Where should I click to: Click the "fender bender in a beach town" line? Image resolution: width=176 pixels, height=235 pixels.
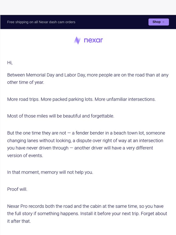click(86, 133)
